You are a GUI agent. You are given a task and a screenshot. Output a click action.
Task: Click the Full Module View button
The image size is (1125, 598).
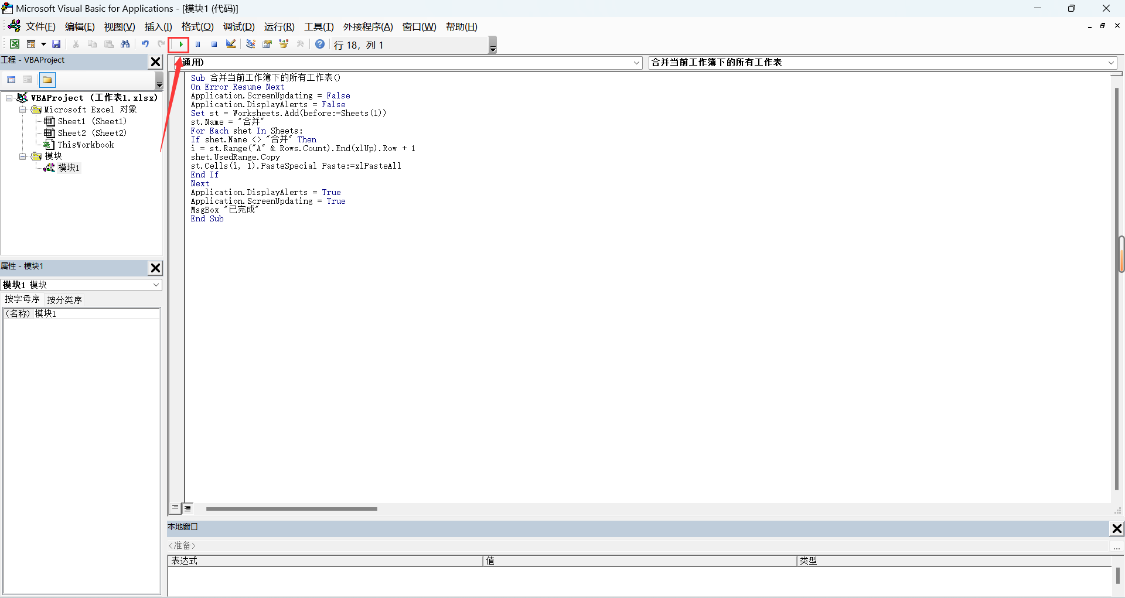187,508
